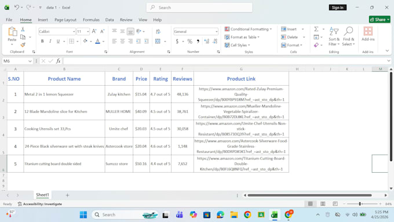
Task: Toggle Bottom Align icon
Action: (x=130, y=31)
